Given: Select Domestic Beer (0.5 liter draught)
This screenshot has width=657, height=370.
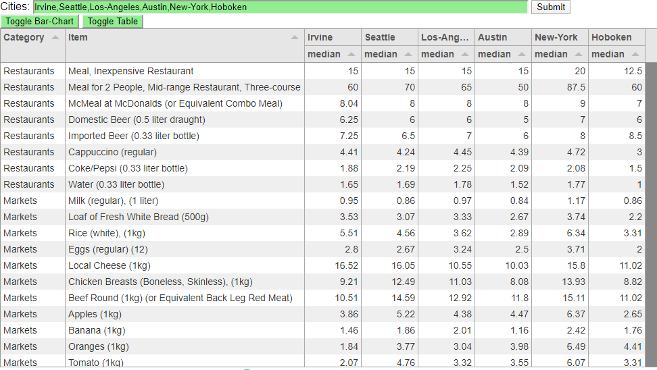Looking at the screenshot, I should 137,120.
